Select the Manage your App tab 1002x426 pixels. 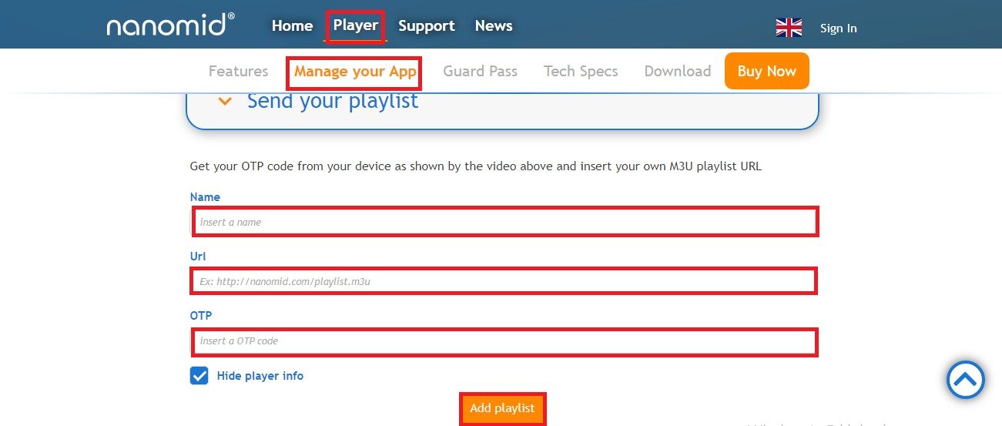(355, 72)
